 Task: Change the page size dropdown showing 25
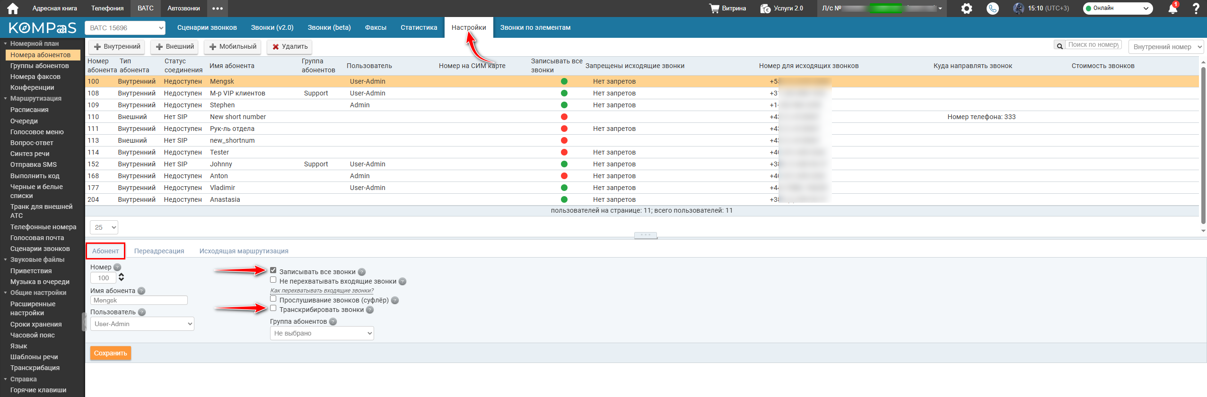[x=104, y=227]
